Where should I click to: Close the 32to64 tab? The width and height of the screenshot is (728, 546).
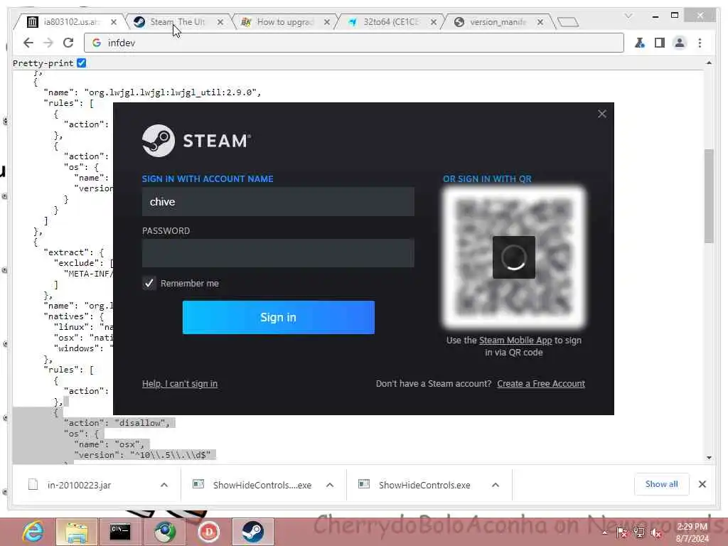click(x=433, y=22)
